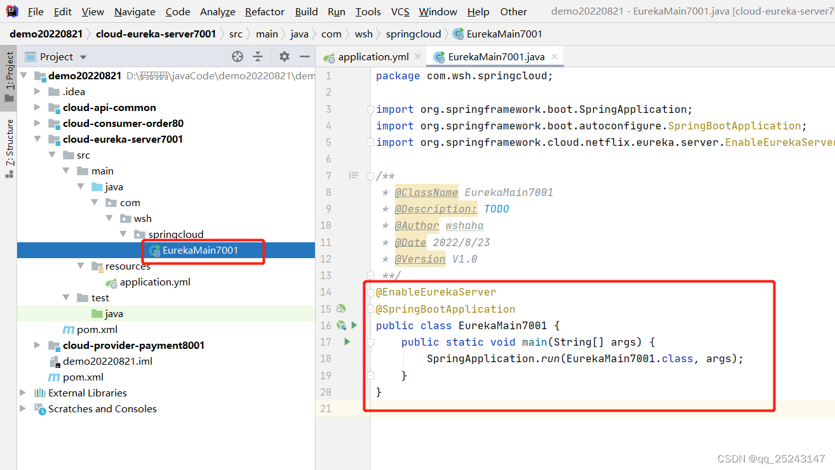The width and height of the screenshot is (835, 470).
Task: Switch to the EurekaMain7001.java tab
Action: pyautogui.click(x=496, y=56)
